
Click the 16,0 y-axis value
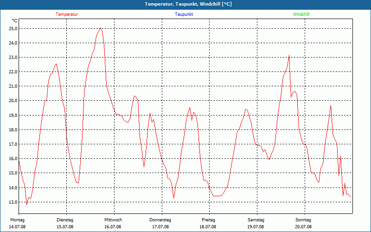coord(13,159)
